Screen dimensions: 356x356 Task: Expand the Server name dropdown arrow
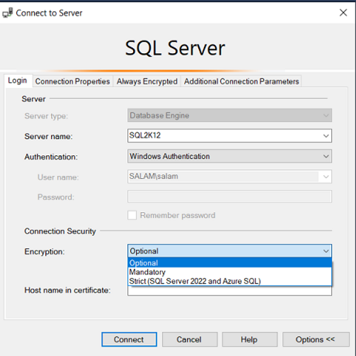click(x=326, y=135)
